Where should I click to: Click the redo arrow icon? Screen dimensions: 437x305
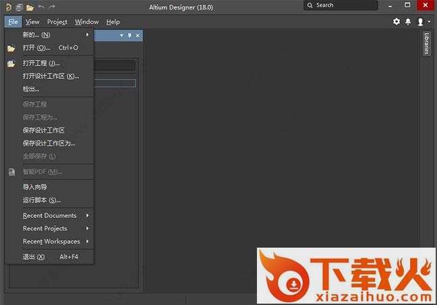(52, 7)
